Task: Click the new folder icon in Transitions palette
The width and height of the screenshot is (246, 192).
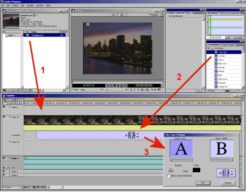Action: tap(233, 91)
